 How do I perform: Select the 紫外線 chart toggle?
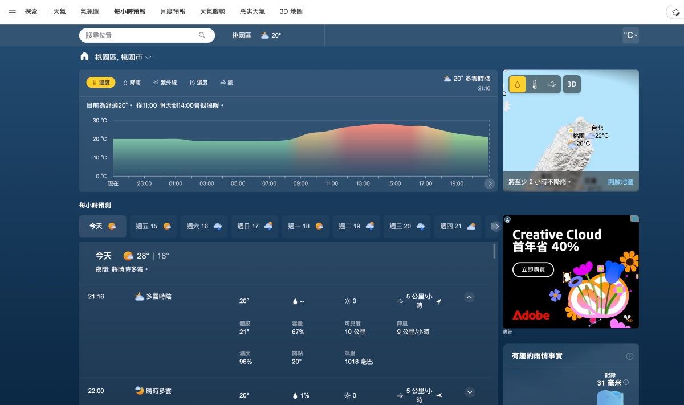coord(165,83)
